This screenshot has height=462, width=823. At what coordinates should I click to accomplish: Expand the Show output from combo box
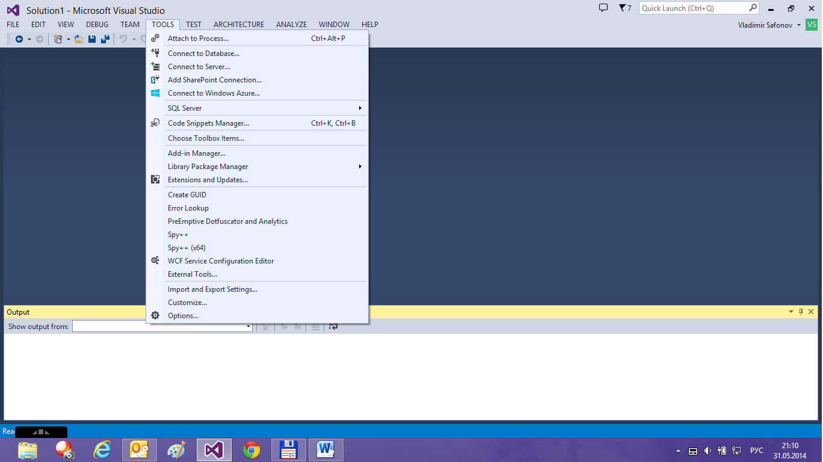tap(248, 327)
